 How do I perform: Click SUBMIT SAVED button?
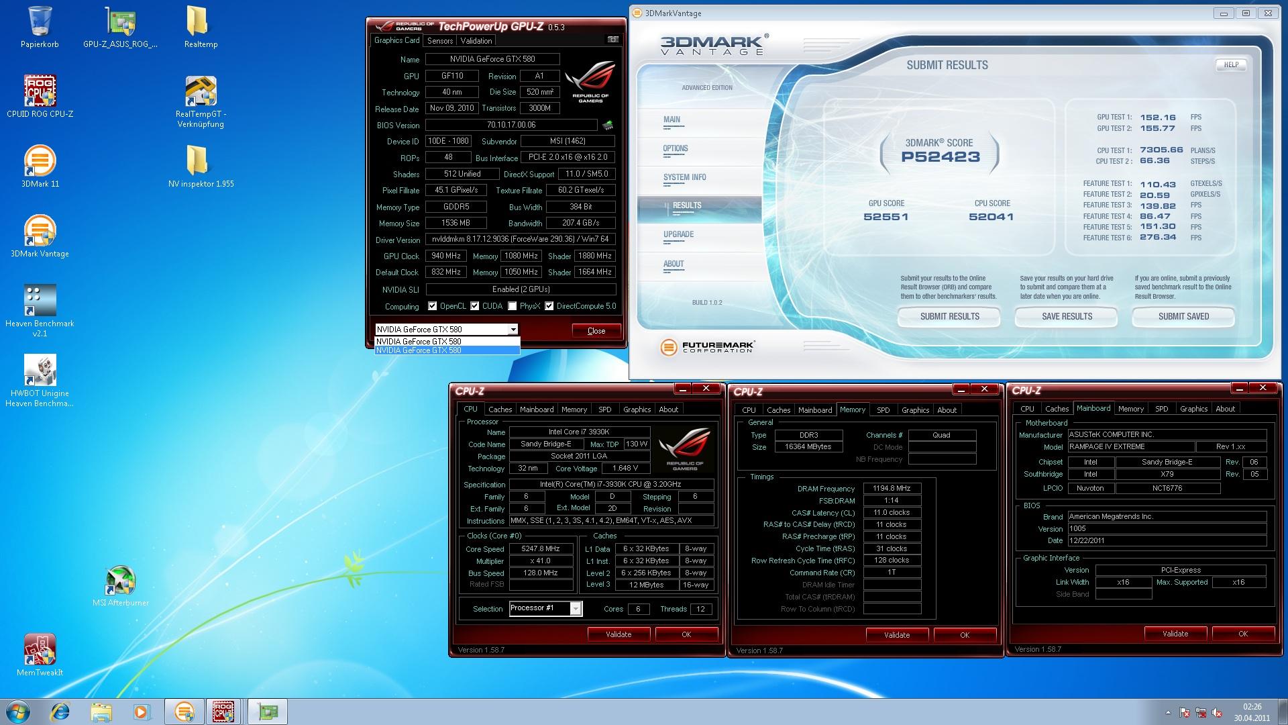1183,316
